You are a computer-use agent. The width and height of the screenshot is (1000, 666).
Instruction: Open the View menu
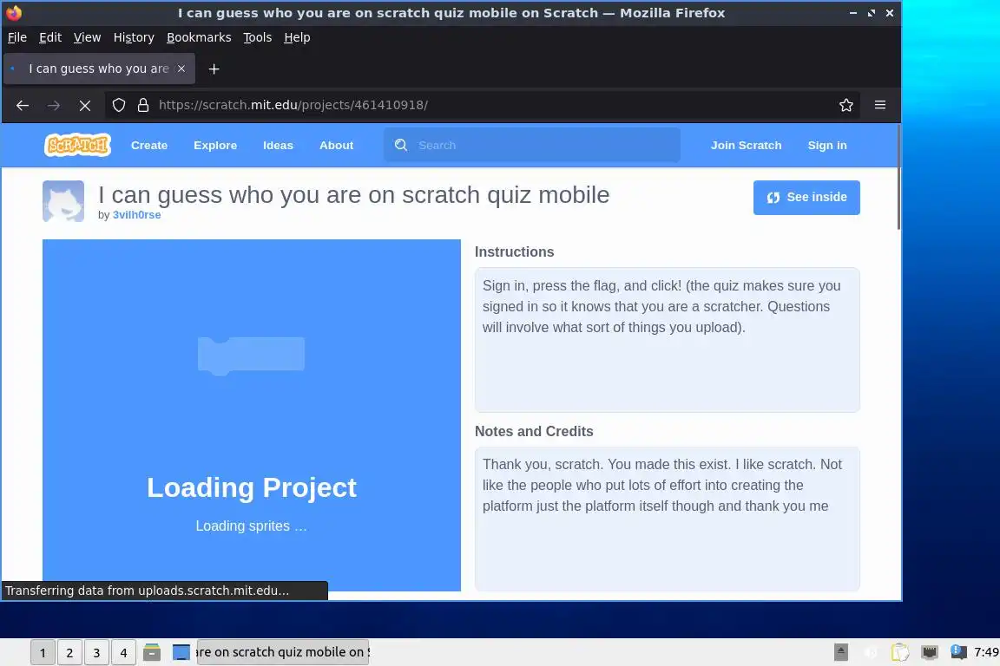tap(88, 37)
